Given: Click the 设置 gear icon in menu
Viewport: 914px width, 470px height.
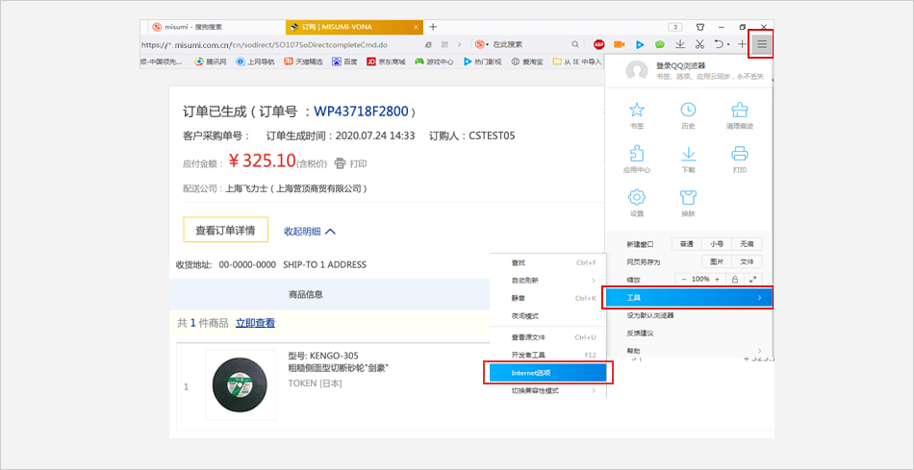Looking at the screenshot, I should click(x=636, y=197).
